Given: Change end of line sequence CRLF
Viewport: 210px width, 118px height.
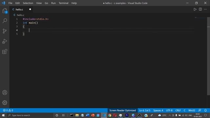Looking at the screenshot, I should (178, 110).
